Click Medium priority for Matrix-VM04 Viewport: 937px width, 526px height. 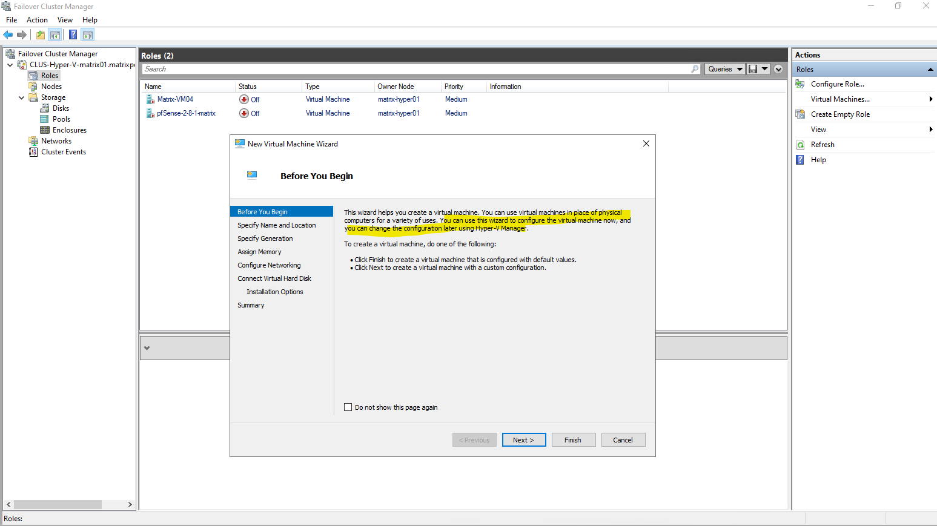tap(456, 99)
